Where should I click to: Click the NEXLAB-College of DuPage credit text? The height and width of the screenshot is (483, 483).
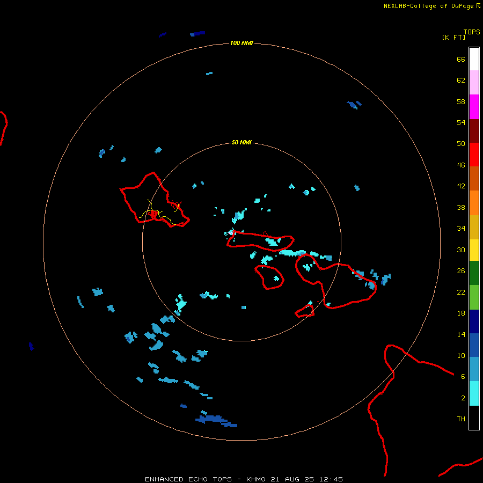pyautogui.click(x=428, y=6)
